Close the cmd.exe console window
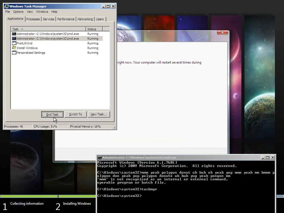284x213 pixels. click(273, 158)
